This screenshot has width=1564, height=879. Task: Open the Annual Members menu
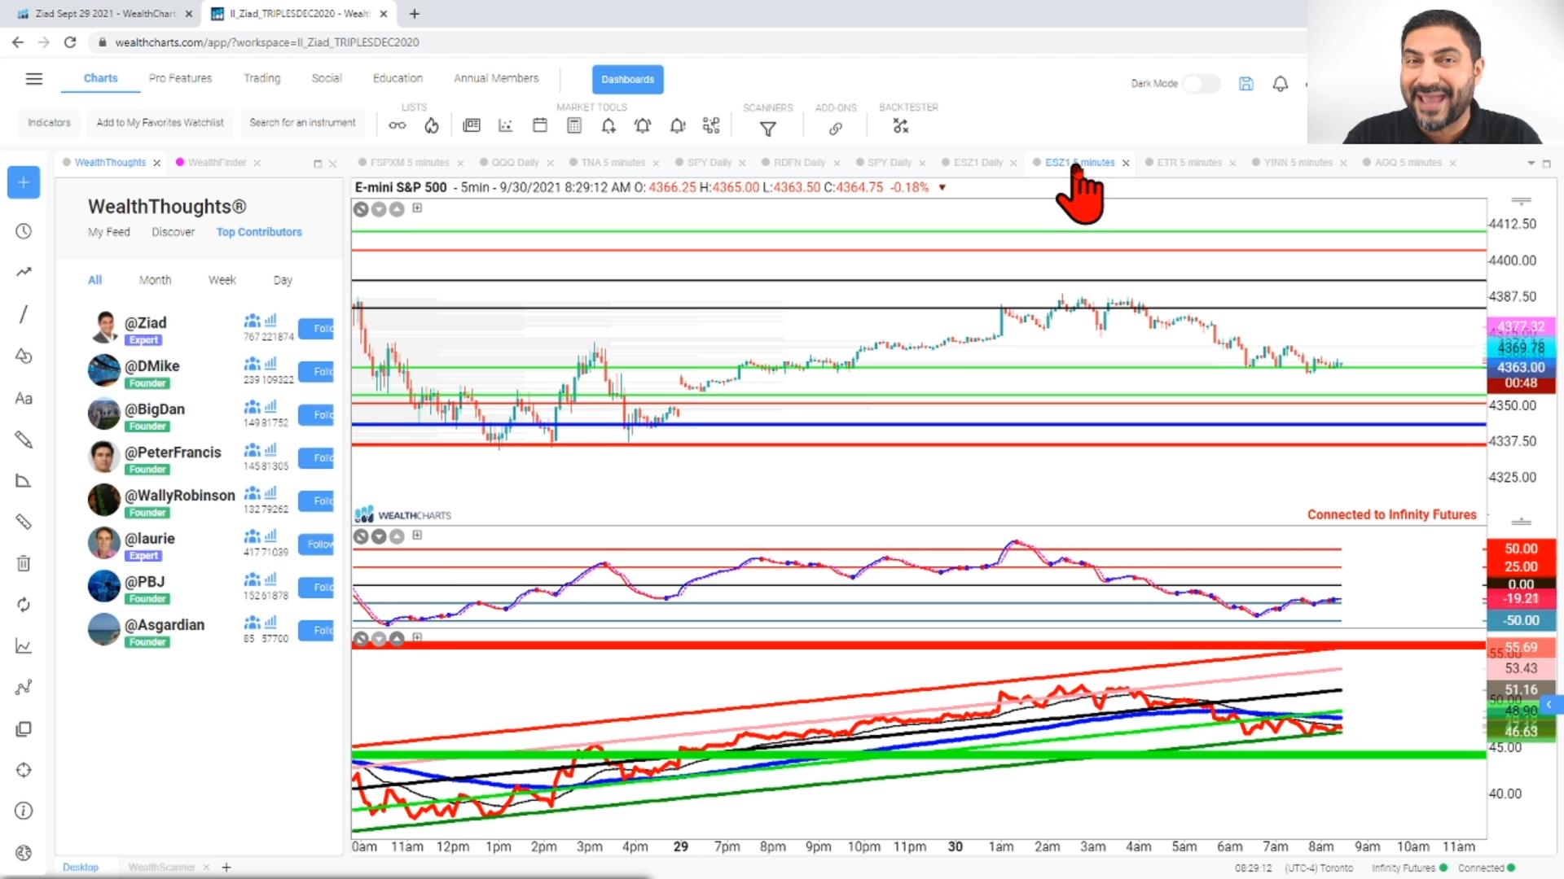point(496,78)
